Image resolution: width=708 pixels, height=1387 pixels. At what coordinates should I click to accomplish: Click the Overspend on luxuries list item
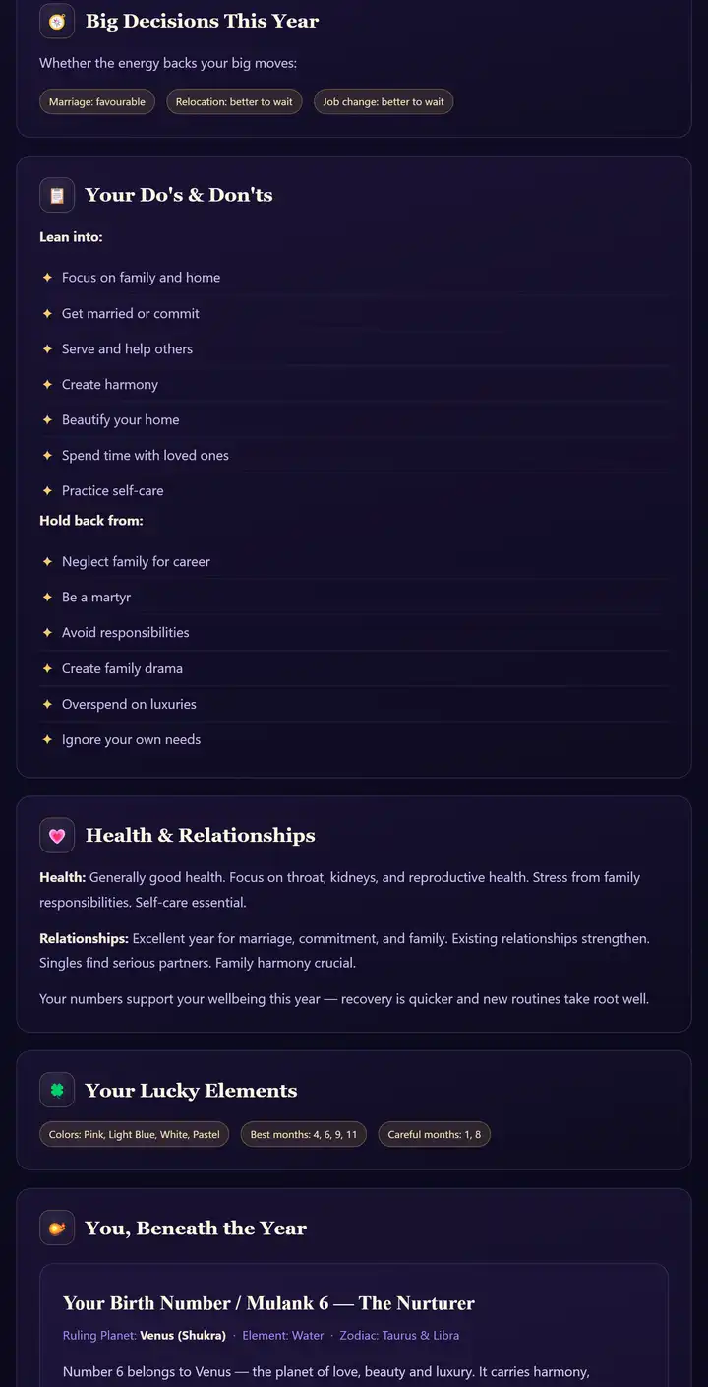(x=354, y=704)
